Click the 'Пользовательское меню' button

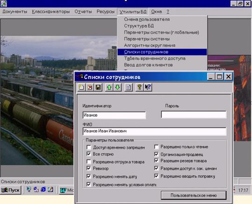[194, 195]
